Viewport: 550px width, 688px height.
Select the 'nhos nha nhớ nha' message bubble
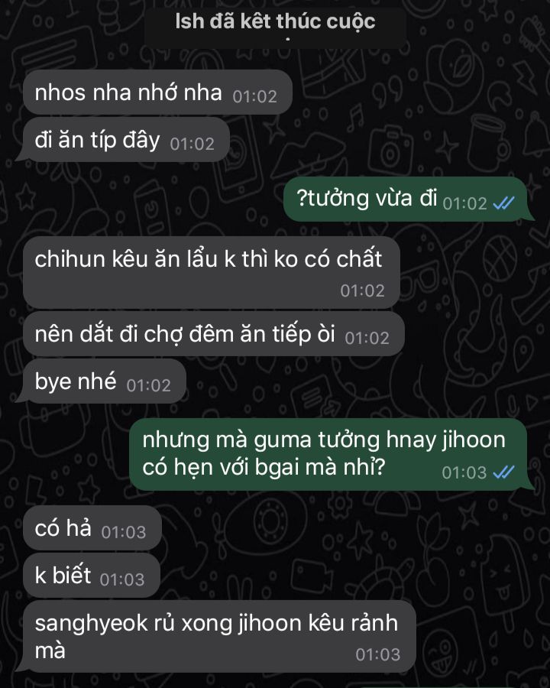(x=157, y=92)
